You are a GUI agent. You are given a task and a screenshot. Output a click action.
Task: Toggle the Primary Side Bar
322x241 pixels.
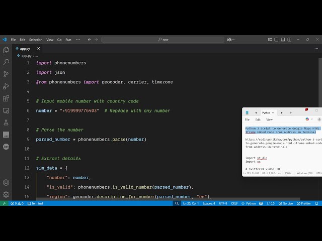(x=276, y=40)
